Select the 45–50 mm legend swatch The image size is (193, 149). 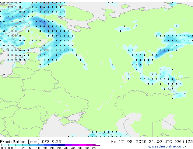pyautogui.click(x=89, y=145)
